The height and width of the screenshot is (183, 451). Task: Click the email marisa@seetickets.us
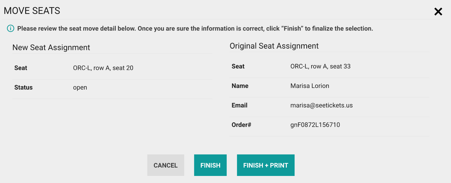[322, 105]
